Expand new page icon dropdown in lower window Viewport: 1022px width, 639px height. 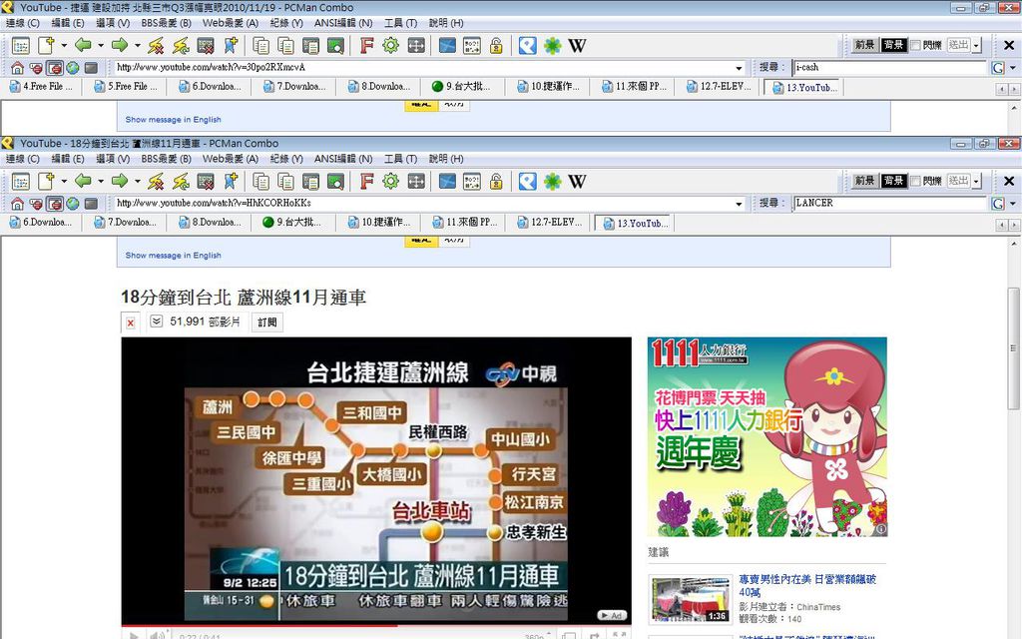click(x=64, y=182)
